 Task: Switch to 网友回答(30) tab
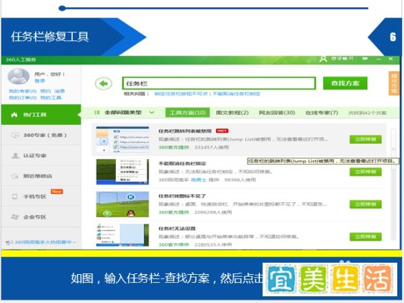click(x=277, y=113)
